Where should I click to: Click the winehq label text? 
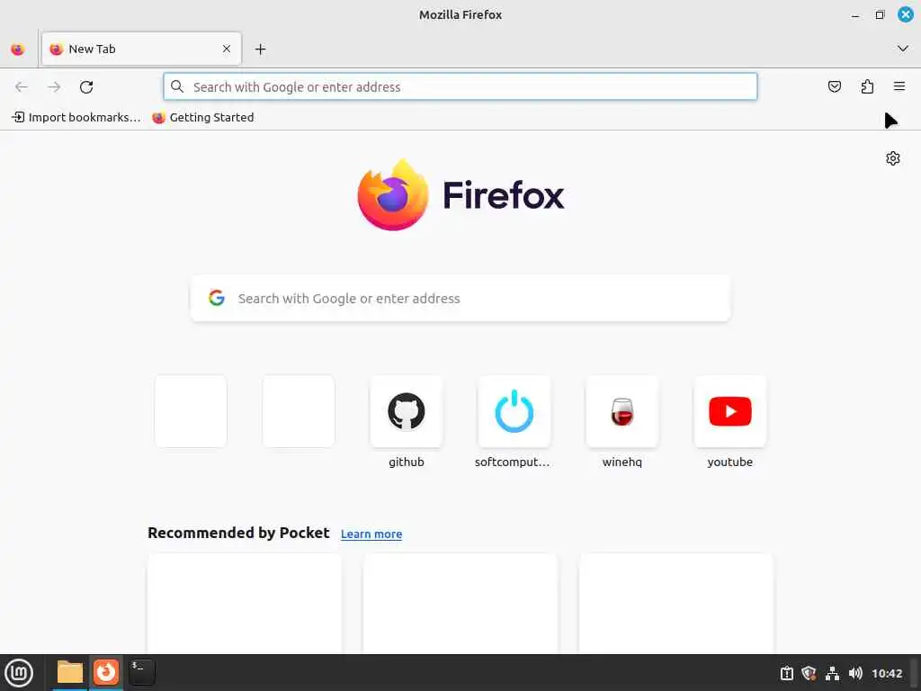622,462
